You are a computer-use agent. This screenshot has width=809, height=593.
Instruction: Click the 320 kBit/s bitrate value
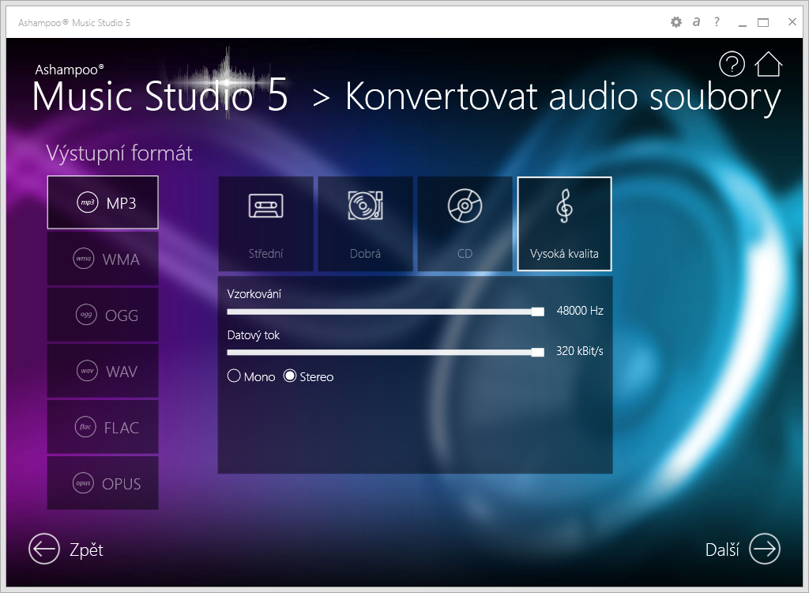(579, 351)
